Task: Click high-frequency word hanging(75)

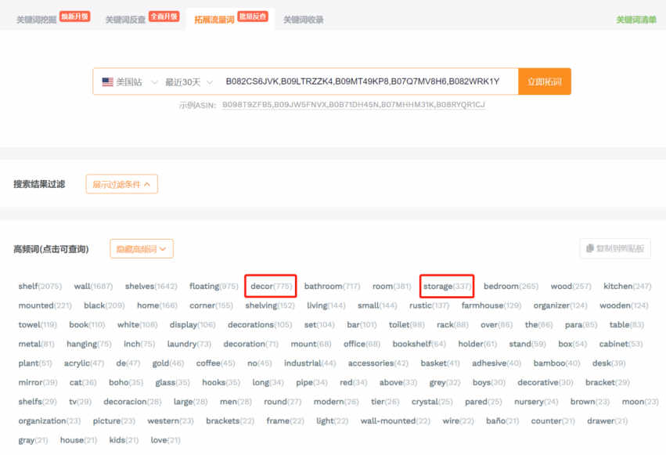Action: tap(88, 343)
